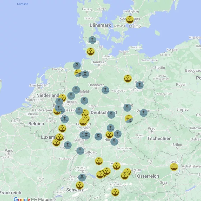Select the yellow owl marker west of Kiel

tap(91, 51)
